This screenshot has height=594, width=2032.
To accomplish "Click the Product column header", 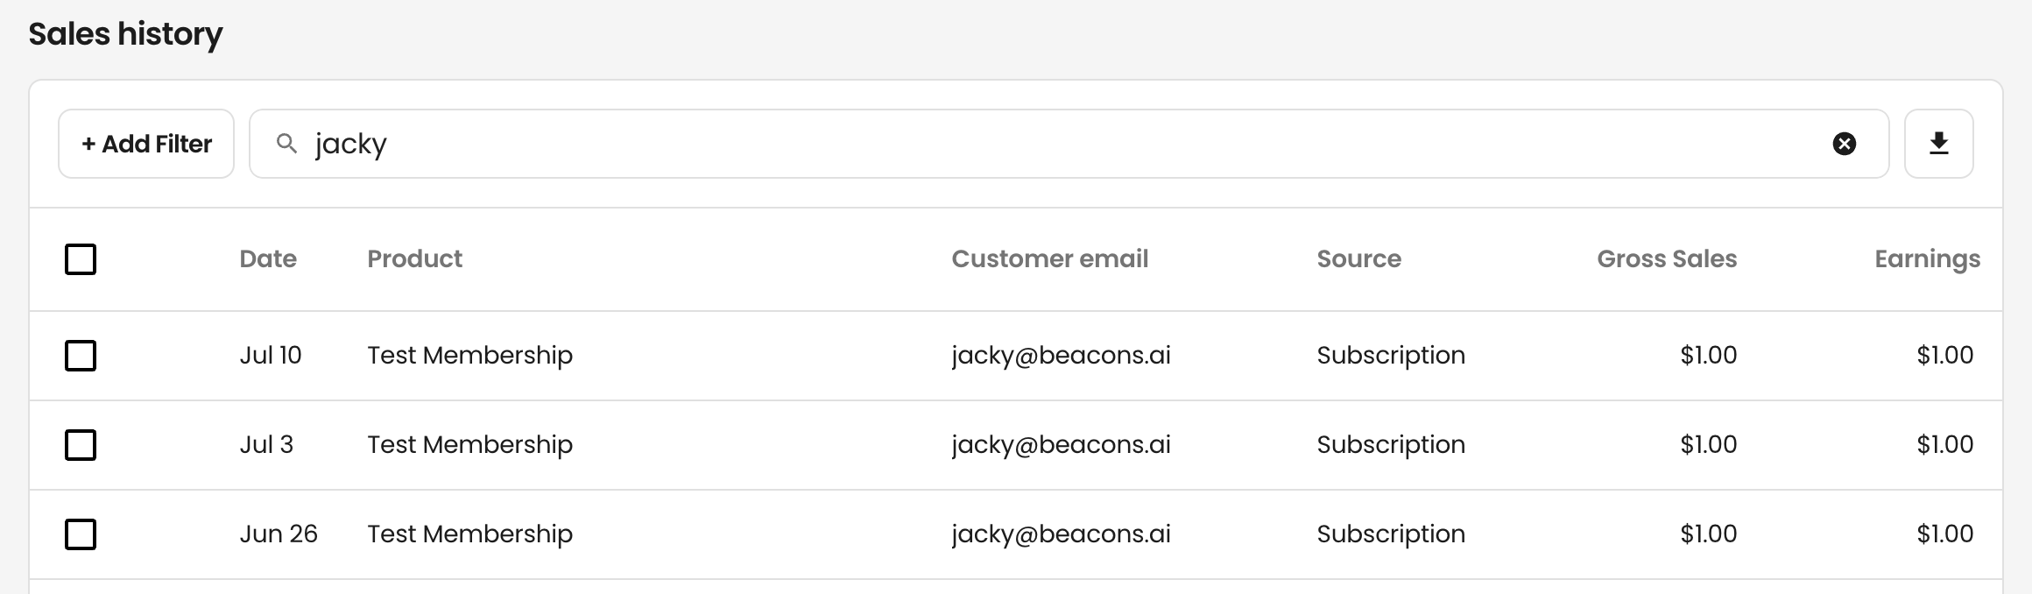I will 414,258.
